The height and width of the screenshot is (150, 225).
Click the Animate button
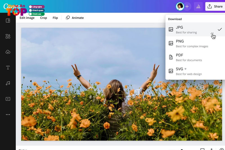click(x=75, y=18)
